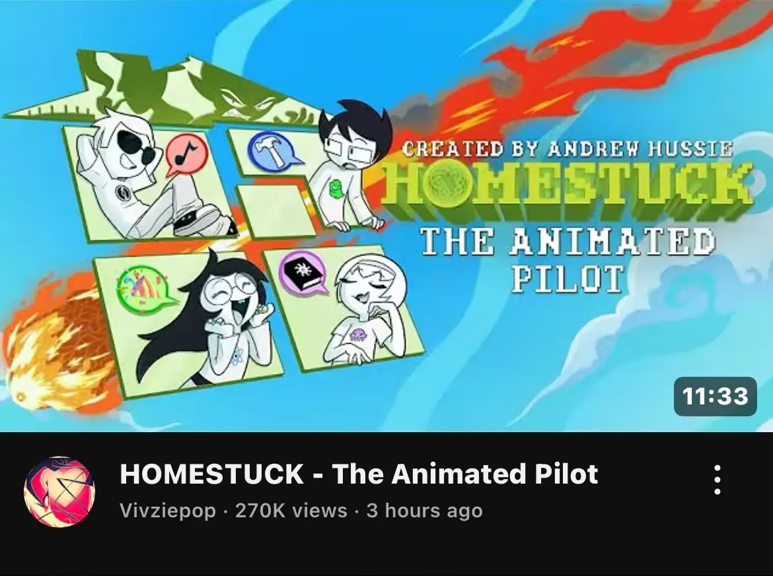This screenshot has width=773, height=576.
Task: Click the "CREATED BY ANDREW HUSSIE" caption
Action: coord(568,148)
